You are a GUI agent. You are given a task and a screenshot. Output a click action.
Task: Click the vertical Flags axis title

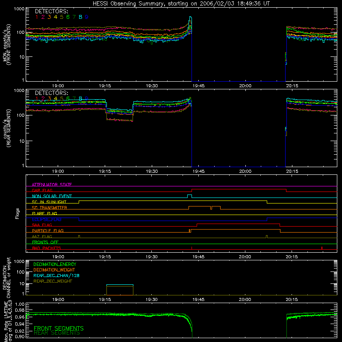coord(18,213)
